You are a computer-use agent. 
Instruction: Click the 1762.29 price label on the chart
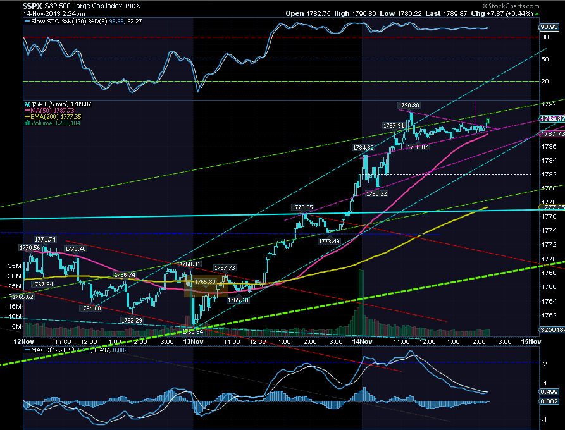pos(132,320)
